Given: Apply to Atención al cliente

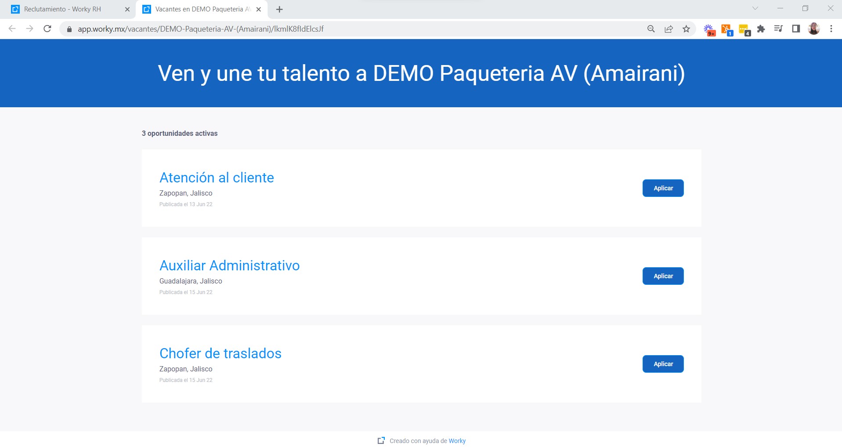Looking at the screenshot, I should (663, 188).
